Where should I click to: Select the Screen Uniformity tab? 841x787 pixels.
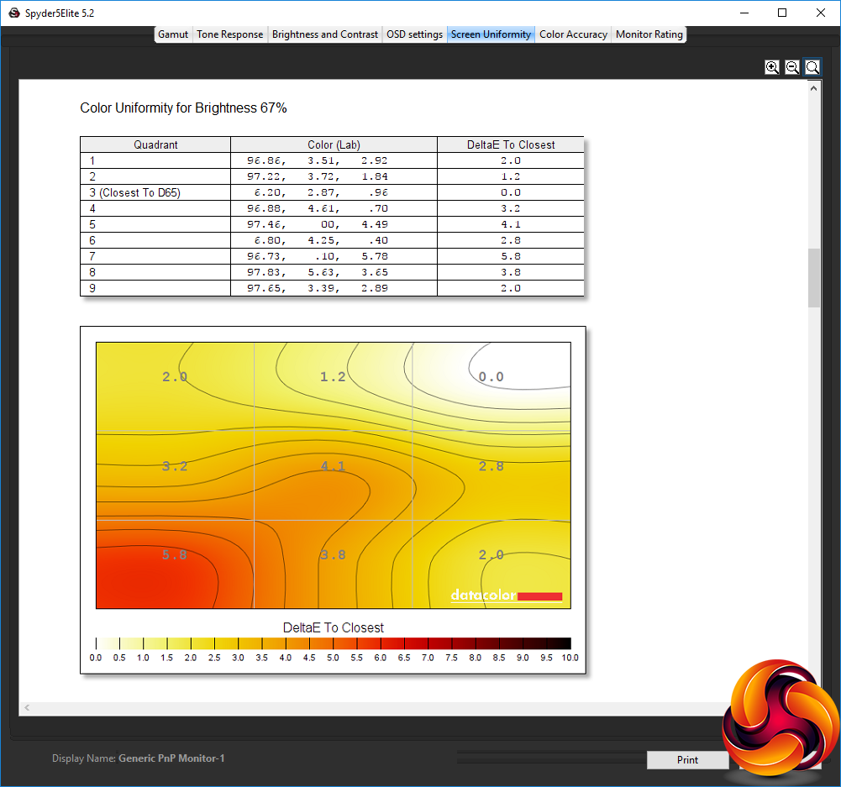[491, 34]
